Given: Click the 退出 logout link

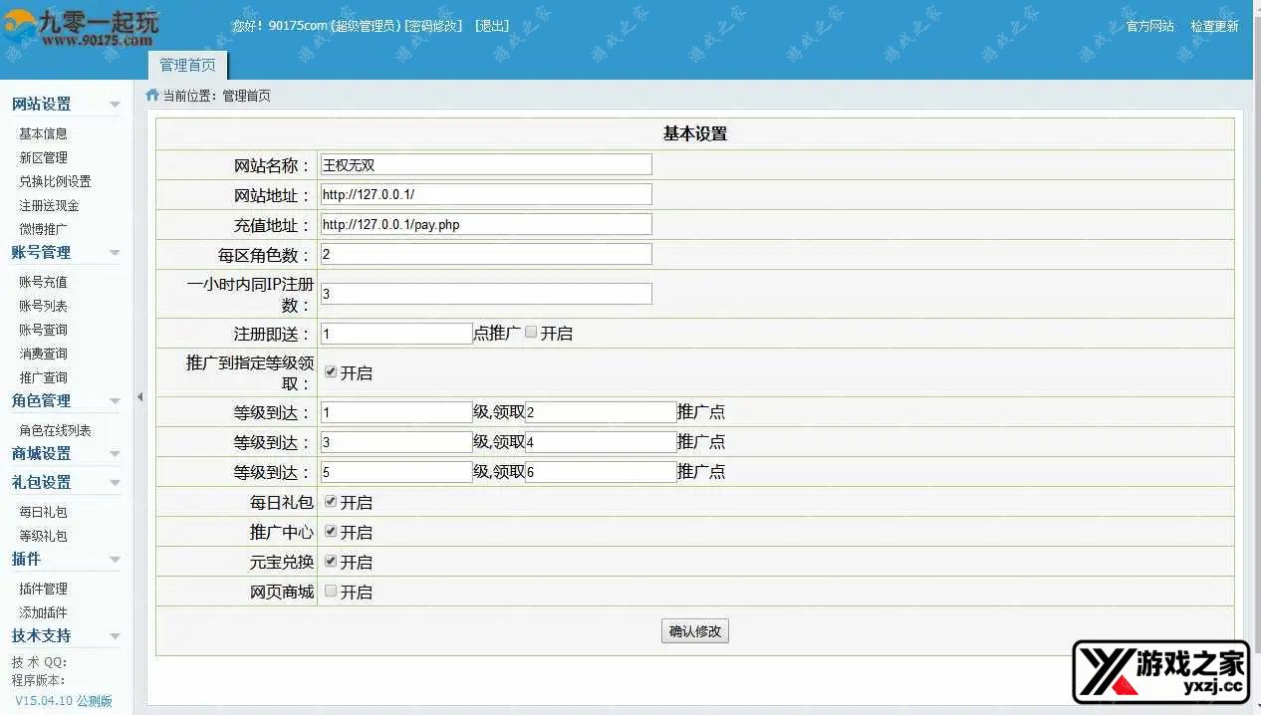Looking at the screenshot, I should pyautogui.click(x=491, y=26).
